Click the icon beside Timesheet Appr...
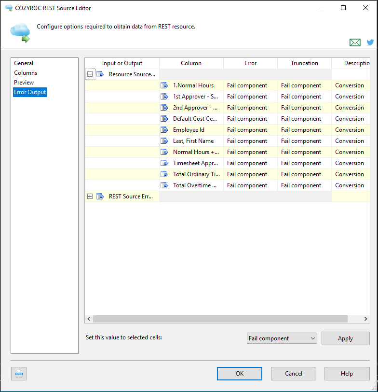The height and width of the screenshot is (392, 378). coord(164,163)
